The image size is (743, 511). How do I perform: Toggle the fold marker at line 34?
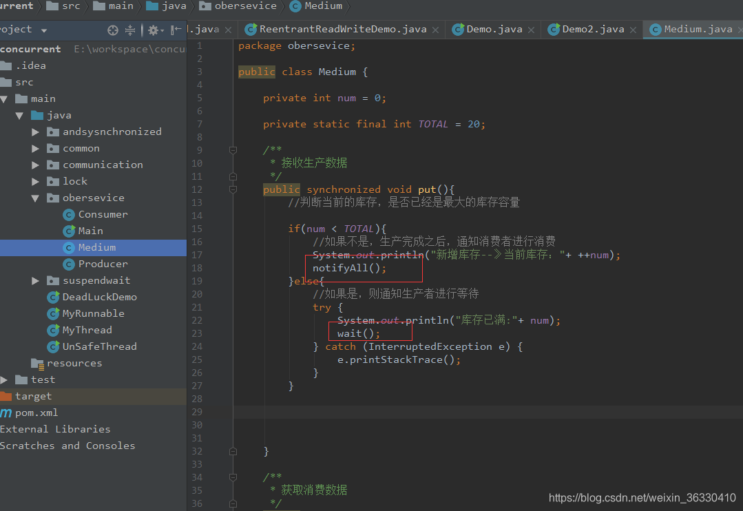pyautogui.click(x=233, y=477)
